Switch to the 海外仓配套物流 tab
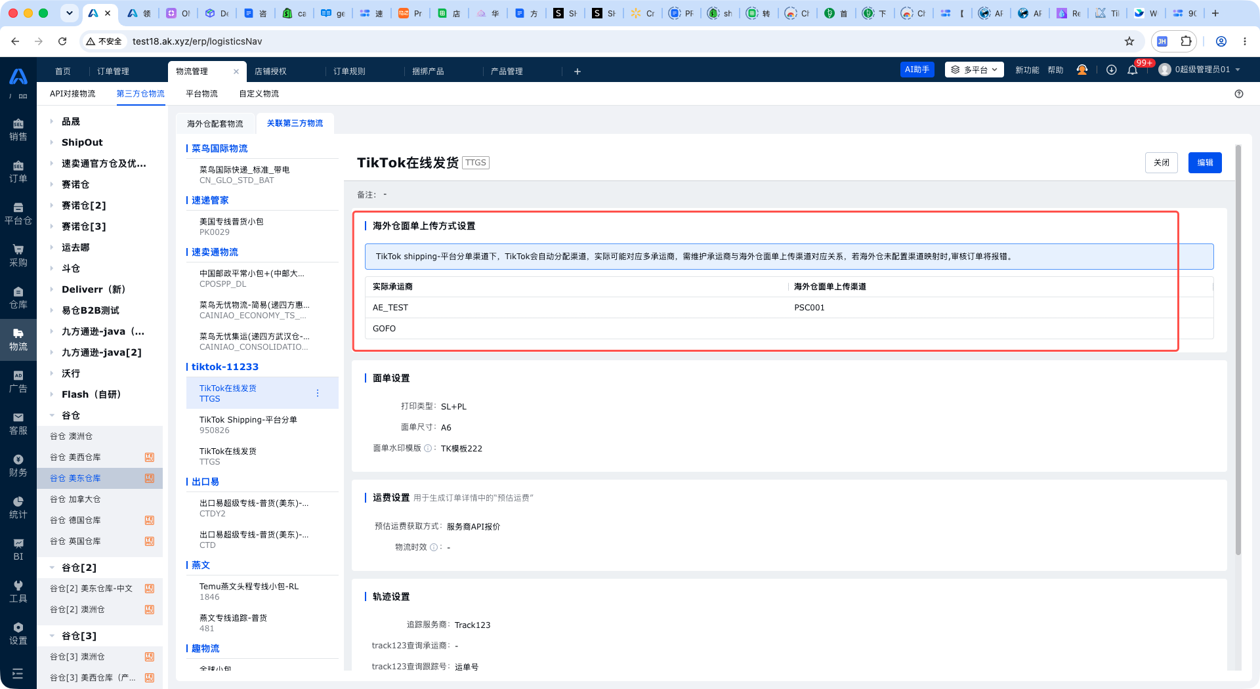 tap(215, 123)
